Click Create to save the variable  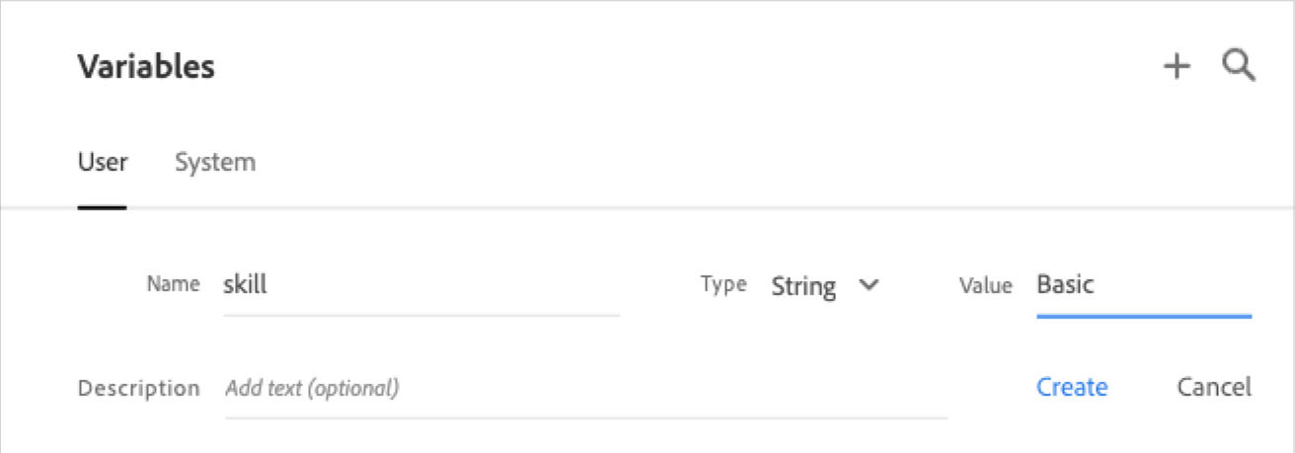tap(1072, 387)
